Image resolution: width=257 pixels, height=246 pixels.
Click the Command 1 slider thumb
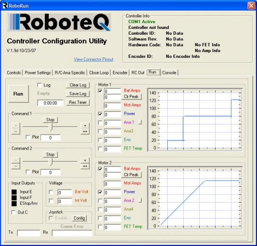click(x=52, y=127)
